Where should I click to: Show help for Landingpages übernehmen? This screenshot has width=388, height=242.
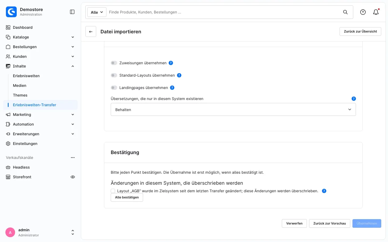[x=172, y=88]
